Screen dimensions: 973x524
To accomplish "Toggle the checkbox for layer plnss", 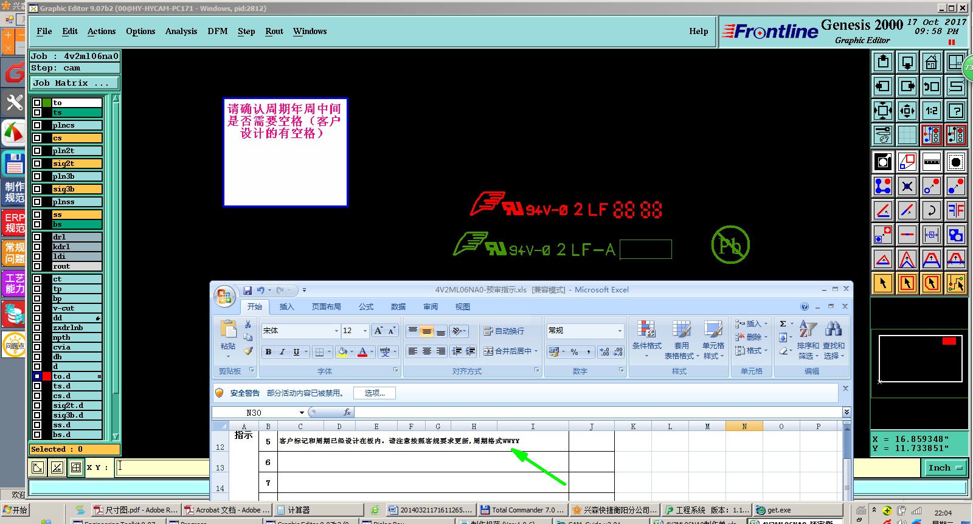I will [37, 202].
